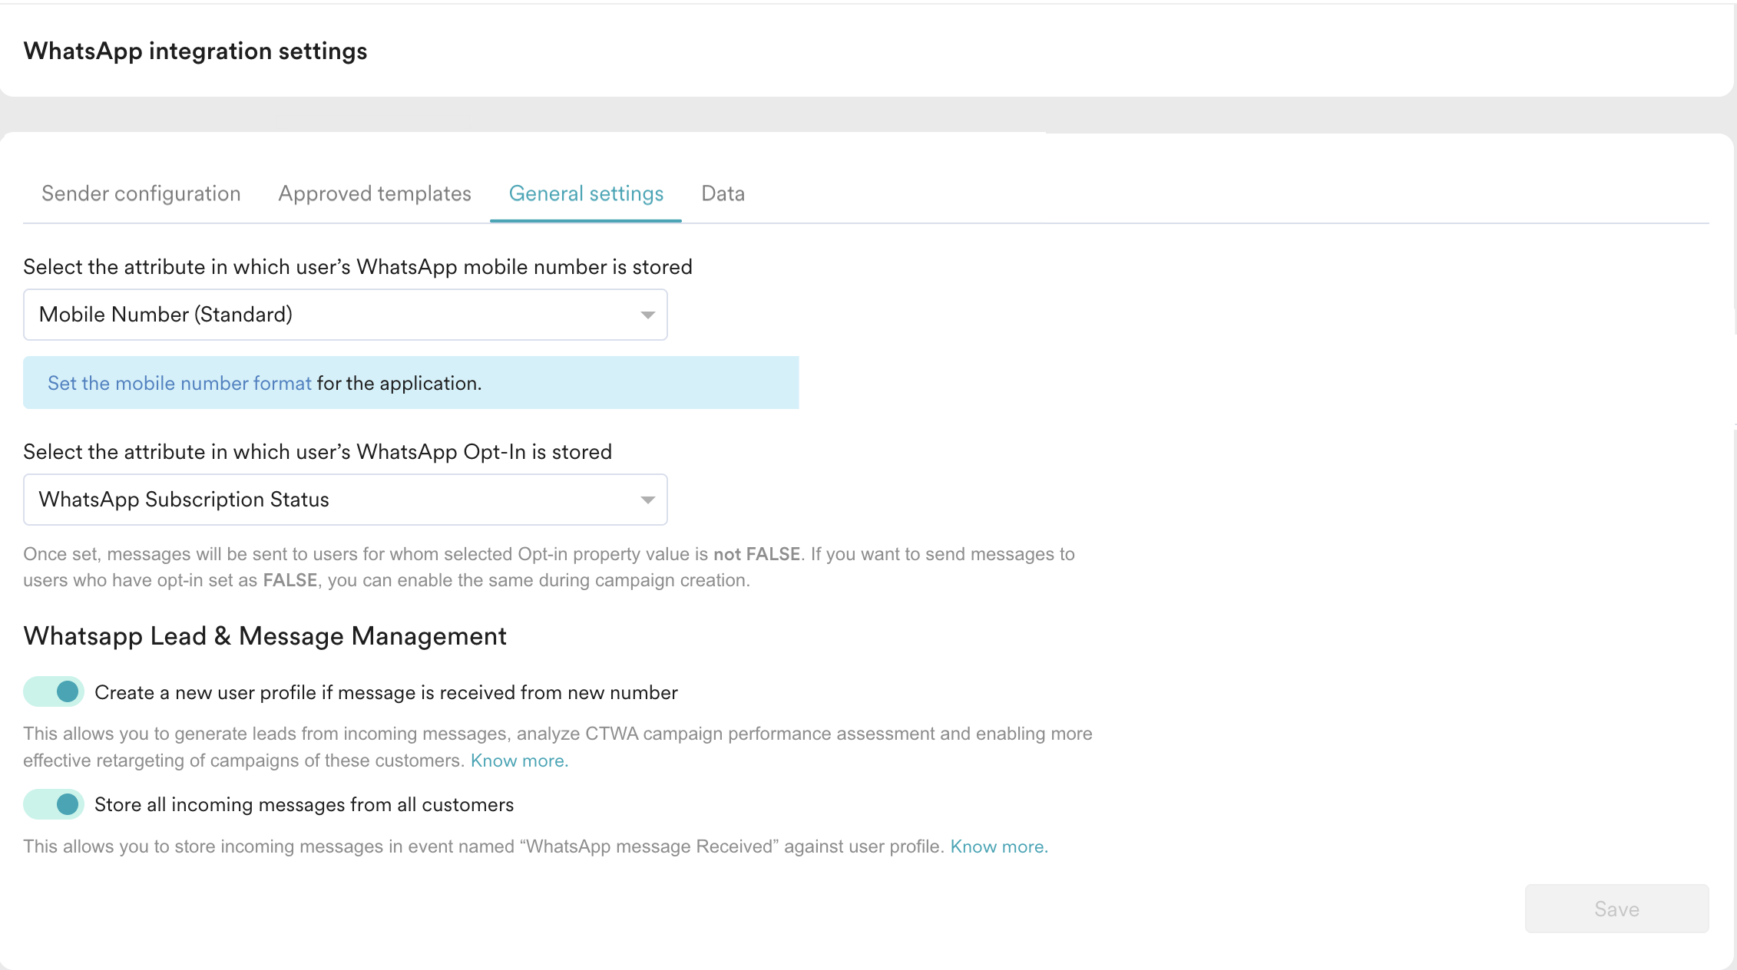
Task: Select the General settings tab
Action: click(586, 194)
